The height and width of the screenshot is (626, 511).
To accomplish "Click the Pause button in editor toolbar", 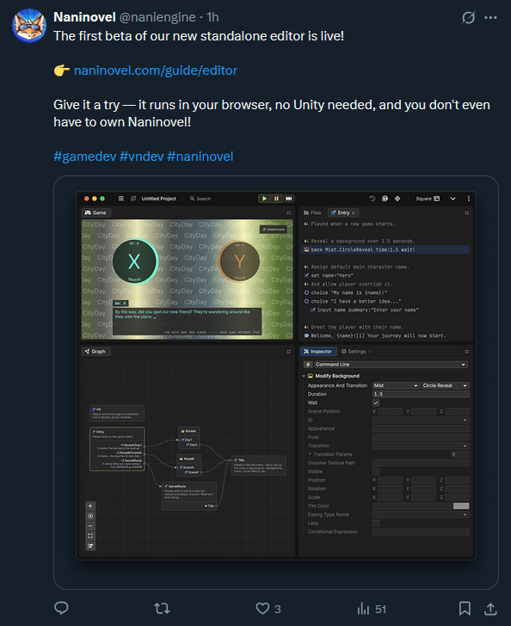I will [276, 199].
